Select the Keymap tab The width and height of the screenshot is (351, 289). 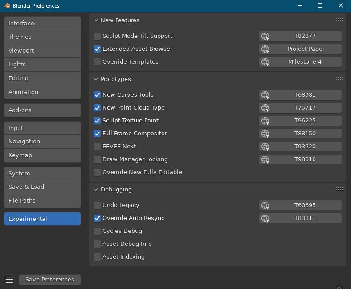pyautogui.click(x=42, y=155)
